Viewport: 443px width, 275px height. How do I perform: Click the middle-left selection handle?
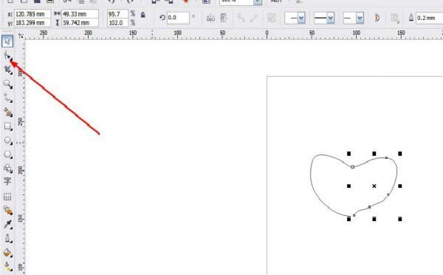click(x=349, y=186)
